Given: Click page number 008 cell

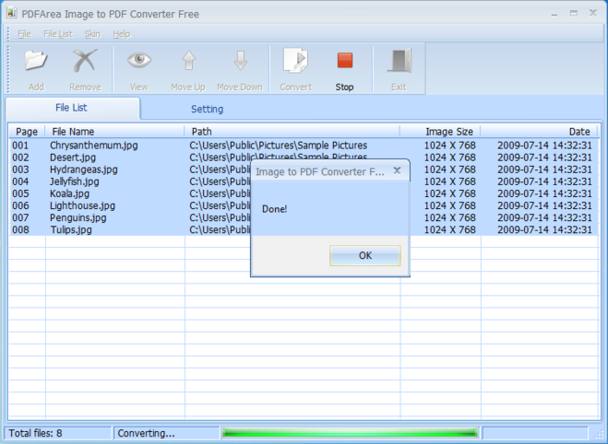Looking at the screenshot, I should point(20,229).
